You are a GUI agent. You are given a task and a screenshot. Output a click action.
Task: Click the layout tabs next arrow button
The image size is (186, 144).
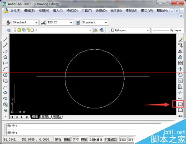coord(22,117)
